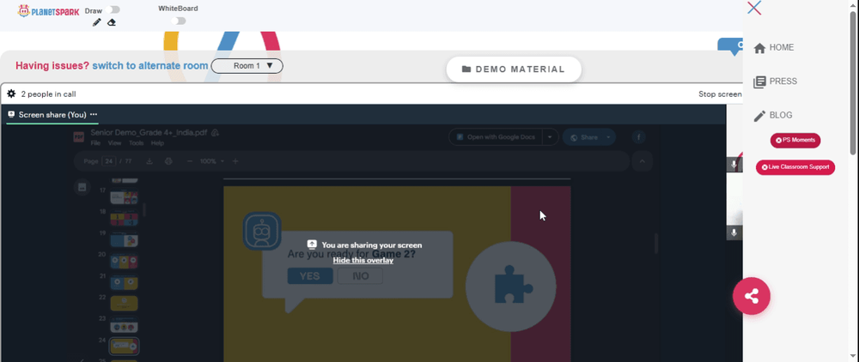Expand the Share button dropdown arrow
The width and height of the screenshot is (859, 362).
(x=608, y=137)
